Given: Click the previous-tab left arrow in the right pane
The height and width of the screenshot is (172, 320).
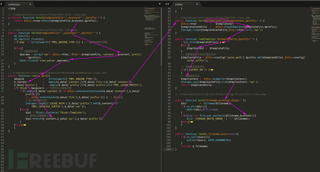Looking at the screenshot, I should click(x=166, y=4).
